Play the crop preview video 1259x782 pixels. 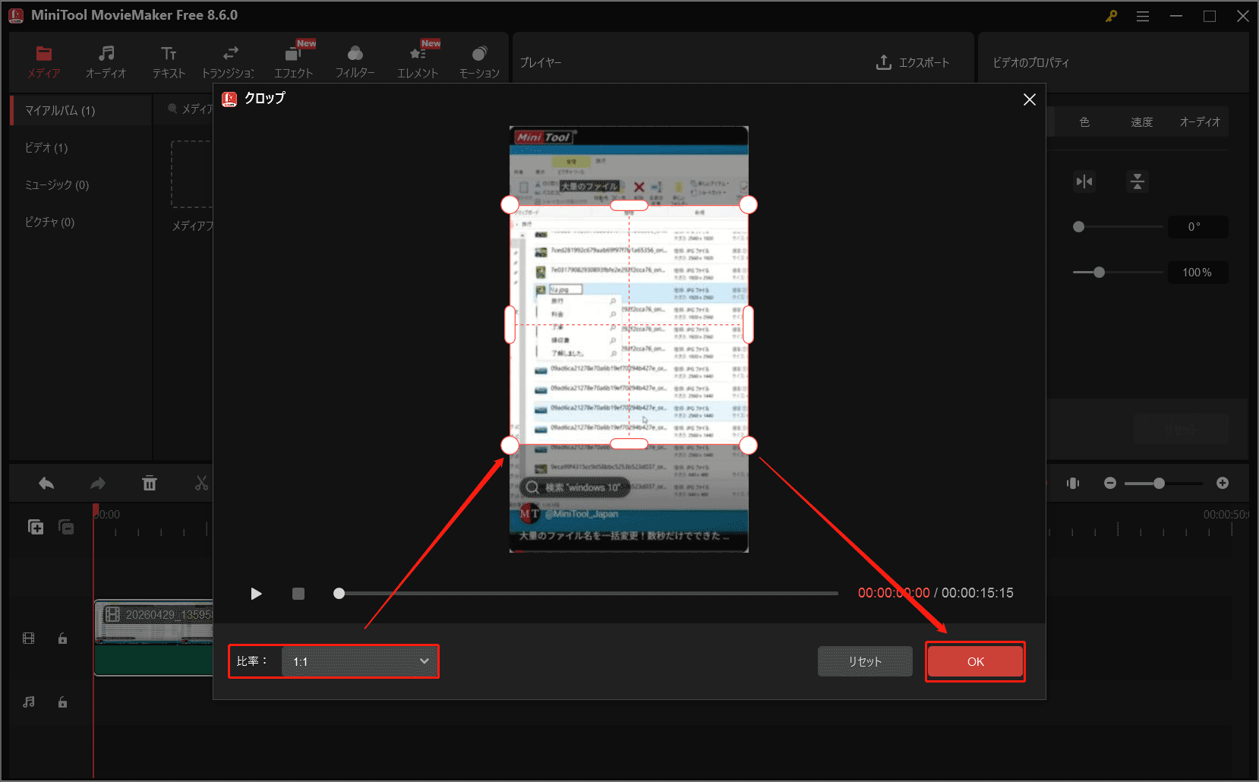coord(256,594)
